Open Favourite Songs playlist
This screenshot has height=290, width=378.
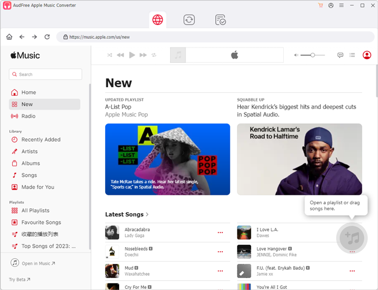pos(45,222)
